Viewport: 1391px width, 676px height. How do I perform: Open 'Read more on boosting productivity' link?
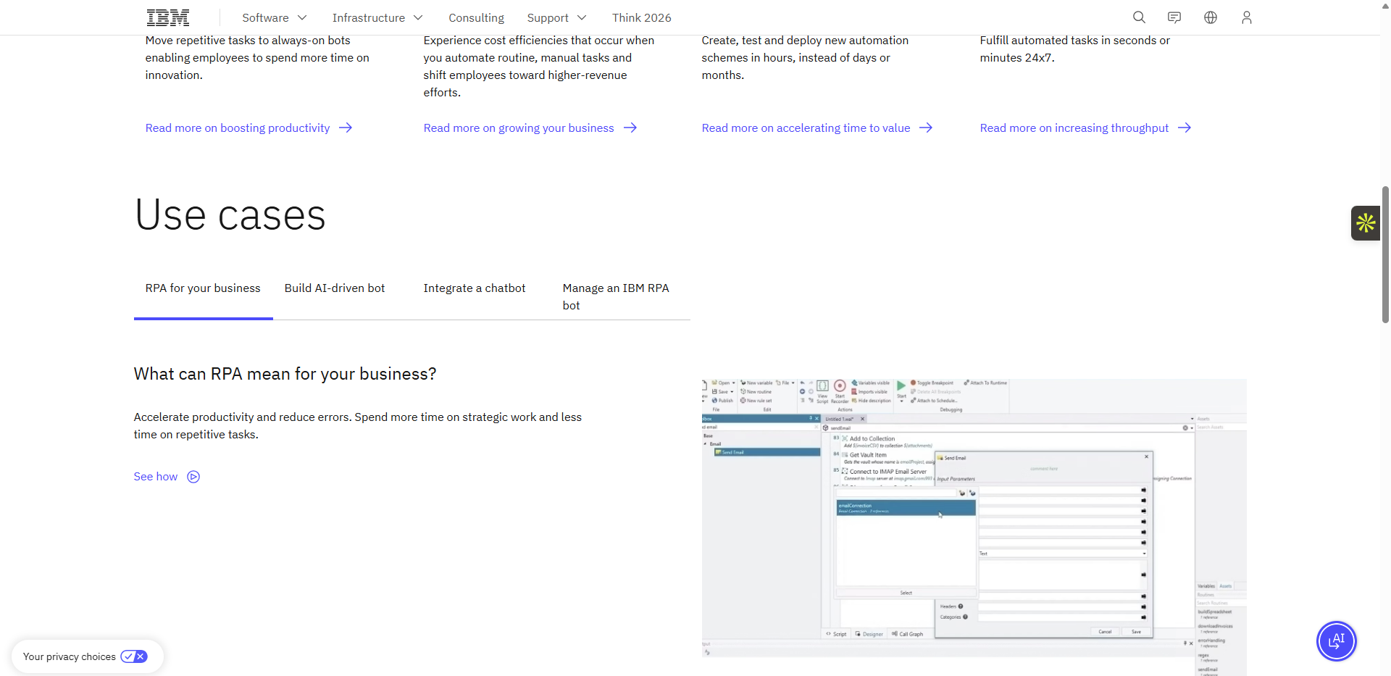point(237,128)
